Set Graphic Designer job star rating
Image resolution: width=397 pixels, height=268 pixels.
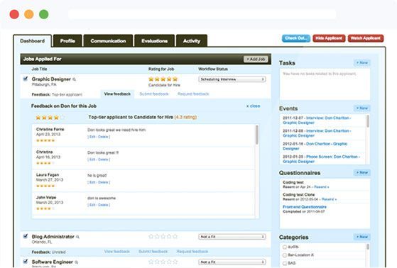point(163,79)
